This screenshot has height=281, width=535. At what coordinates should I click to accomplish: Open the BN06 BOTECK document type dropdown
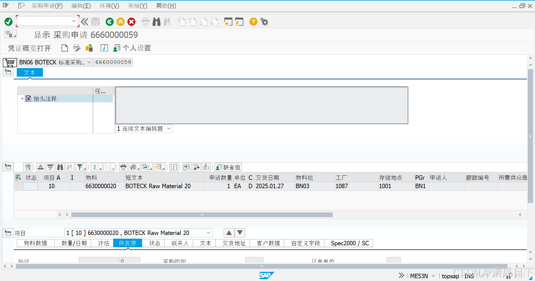click(89, 62)
